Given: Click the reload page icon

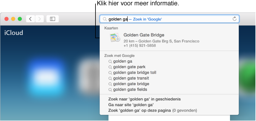Looking at the screenshot, I should click(x=235, y=19).
